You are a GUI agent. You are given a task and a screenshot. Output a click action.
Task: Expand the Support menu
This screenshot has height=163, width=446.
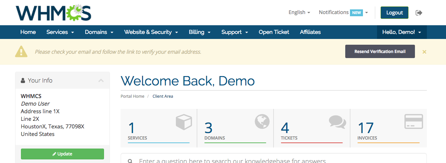235,32
